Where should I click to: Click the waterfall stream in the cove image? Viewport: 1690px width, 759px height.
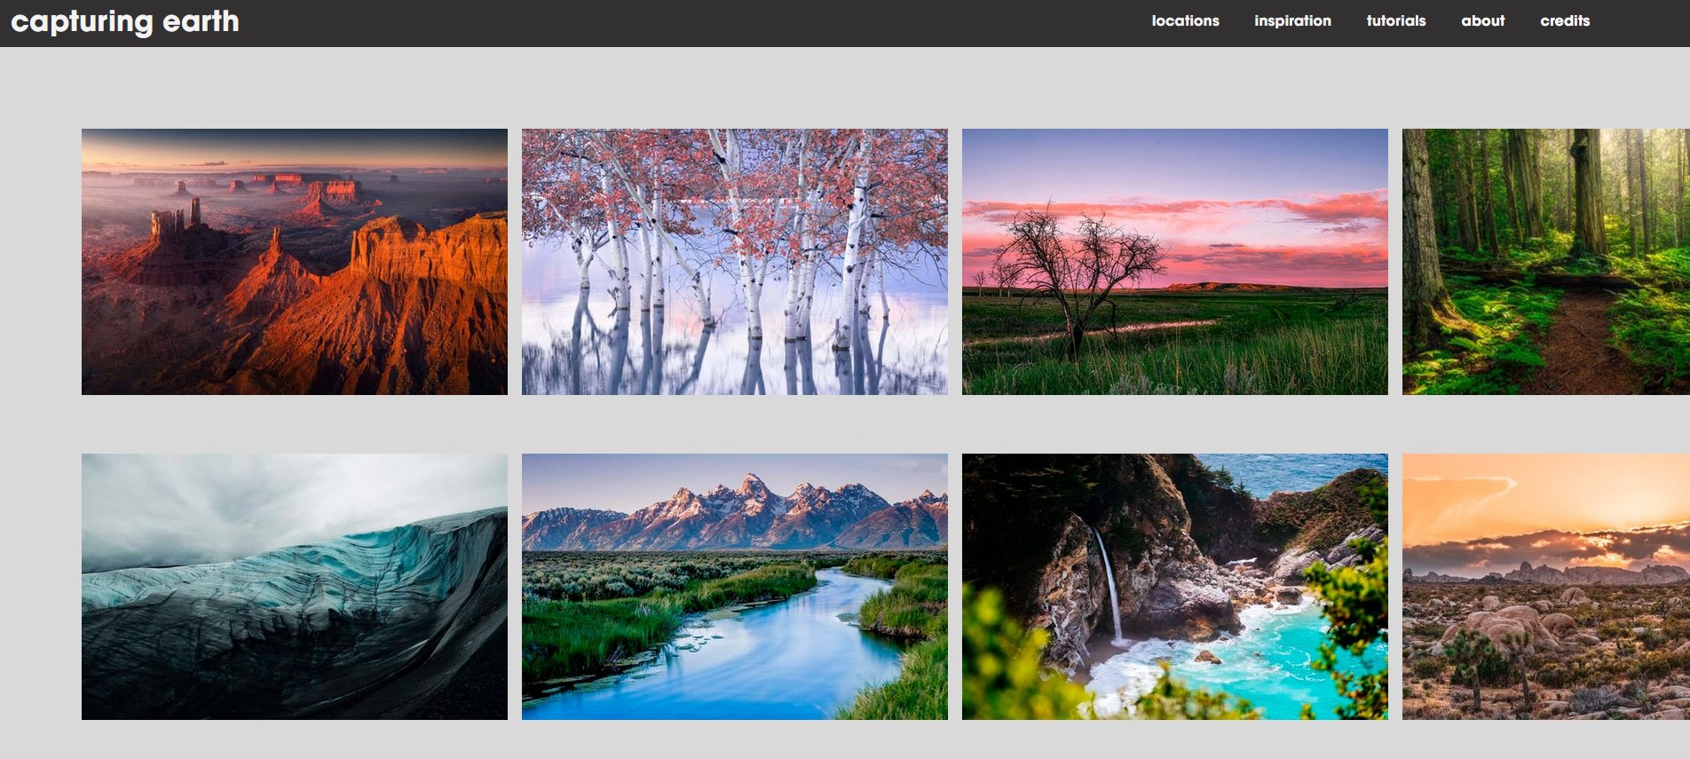[1109, 586]
